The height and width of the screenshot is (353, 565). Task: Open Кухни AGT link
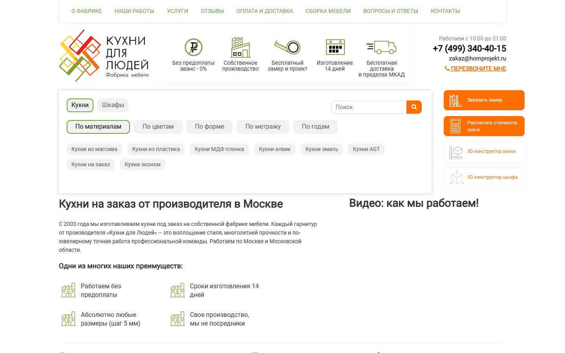click(x=366, y=149)
